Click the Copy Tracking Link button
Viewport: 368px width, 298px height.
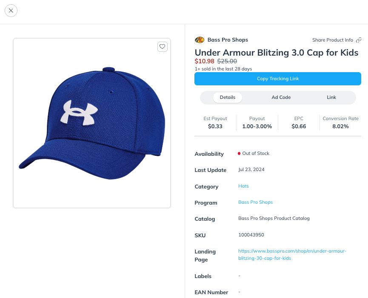click(x=277, y=79)
